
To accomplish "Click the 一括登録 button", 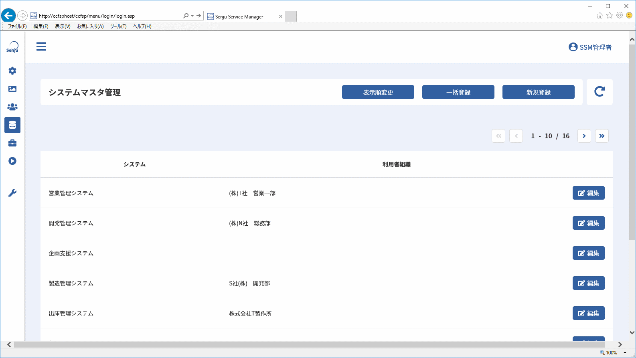I will pyautogui.click(x=458, y=92).
